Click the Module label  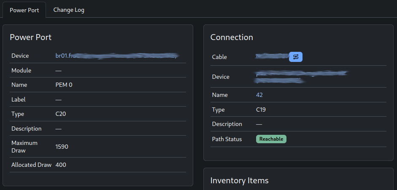click(x=21, y=70)
